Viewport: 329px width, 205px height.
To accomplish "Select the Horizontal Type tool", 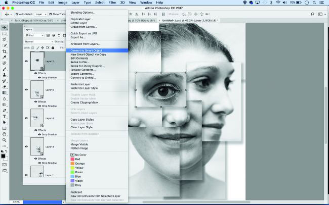I will coord(5,117).
